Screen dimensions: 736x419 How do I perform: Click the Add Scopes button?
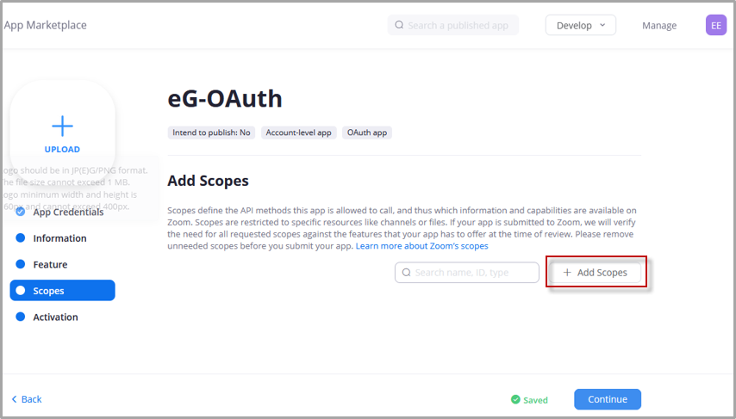click(x=596, y=272)
